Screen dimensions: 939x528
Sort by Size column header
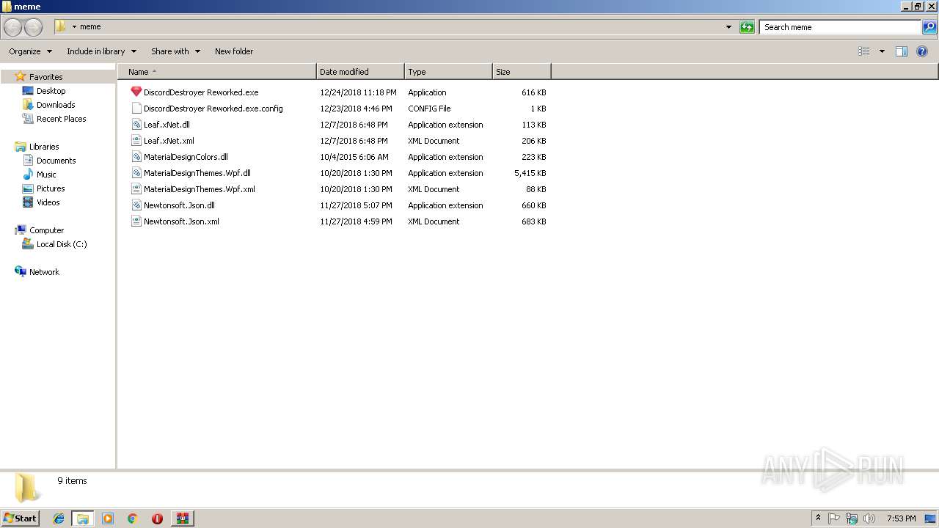coord(522,72)
